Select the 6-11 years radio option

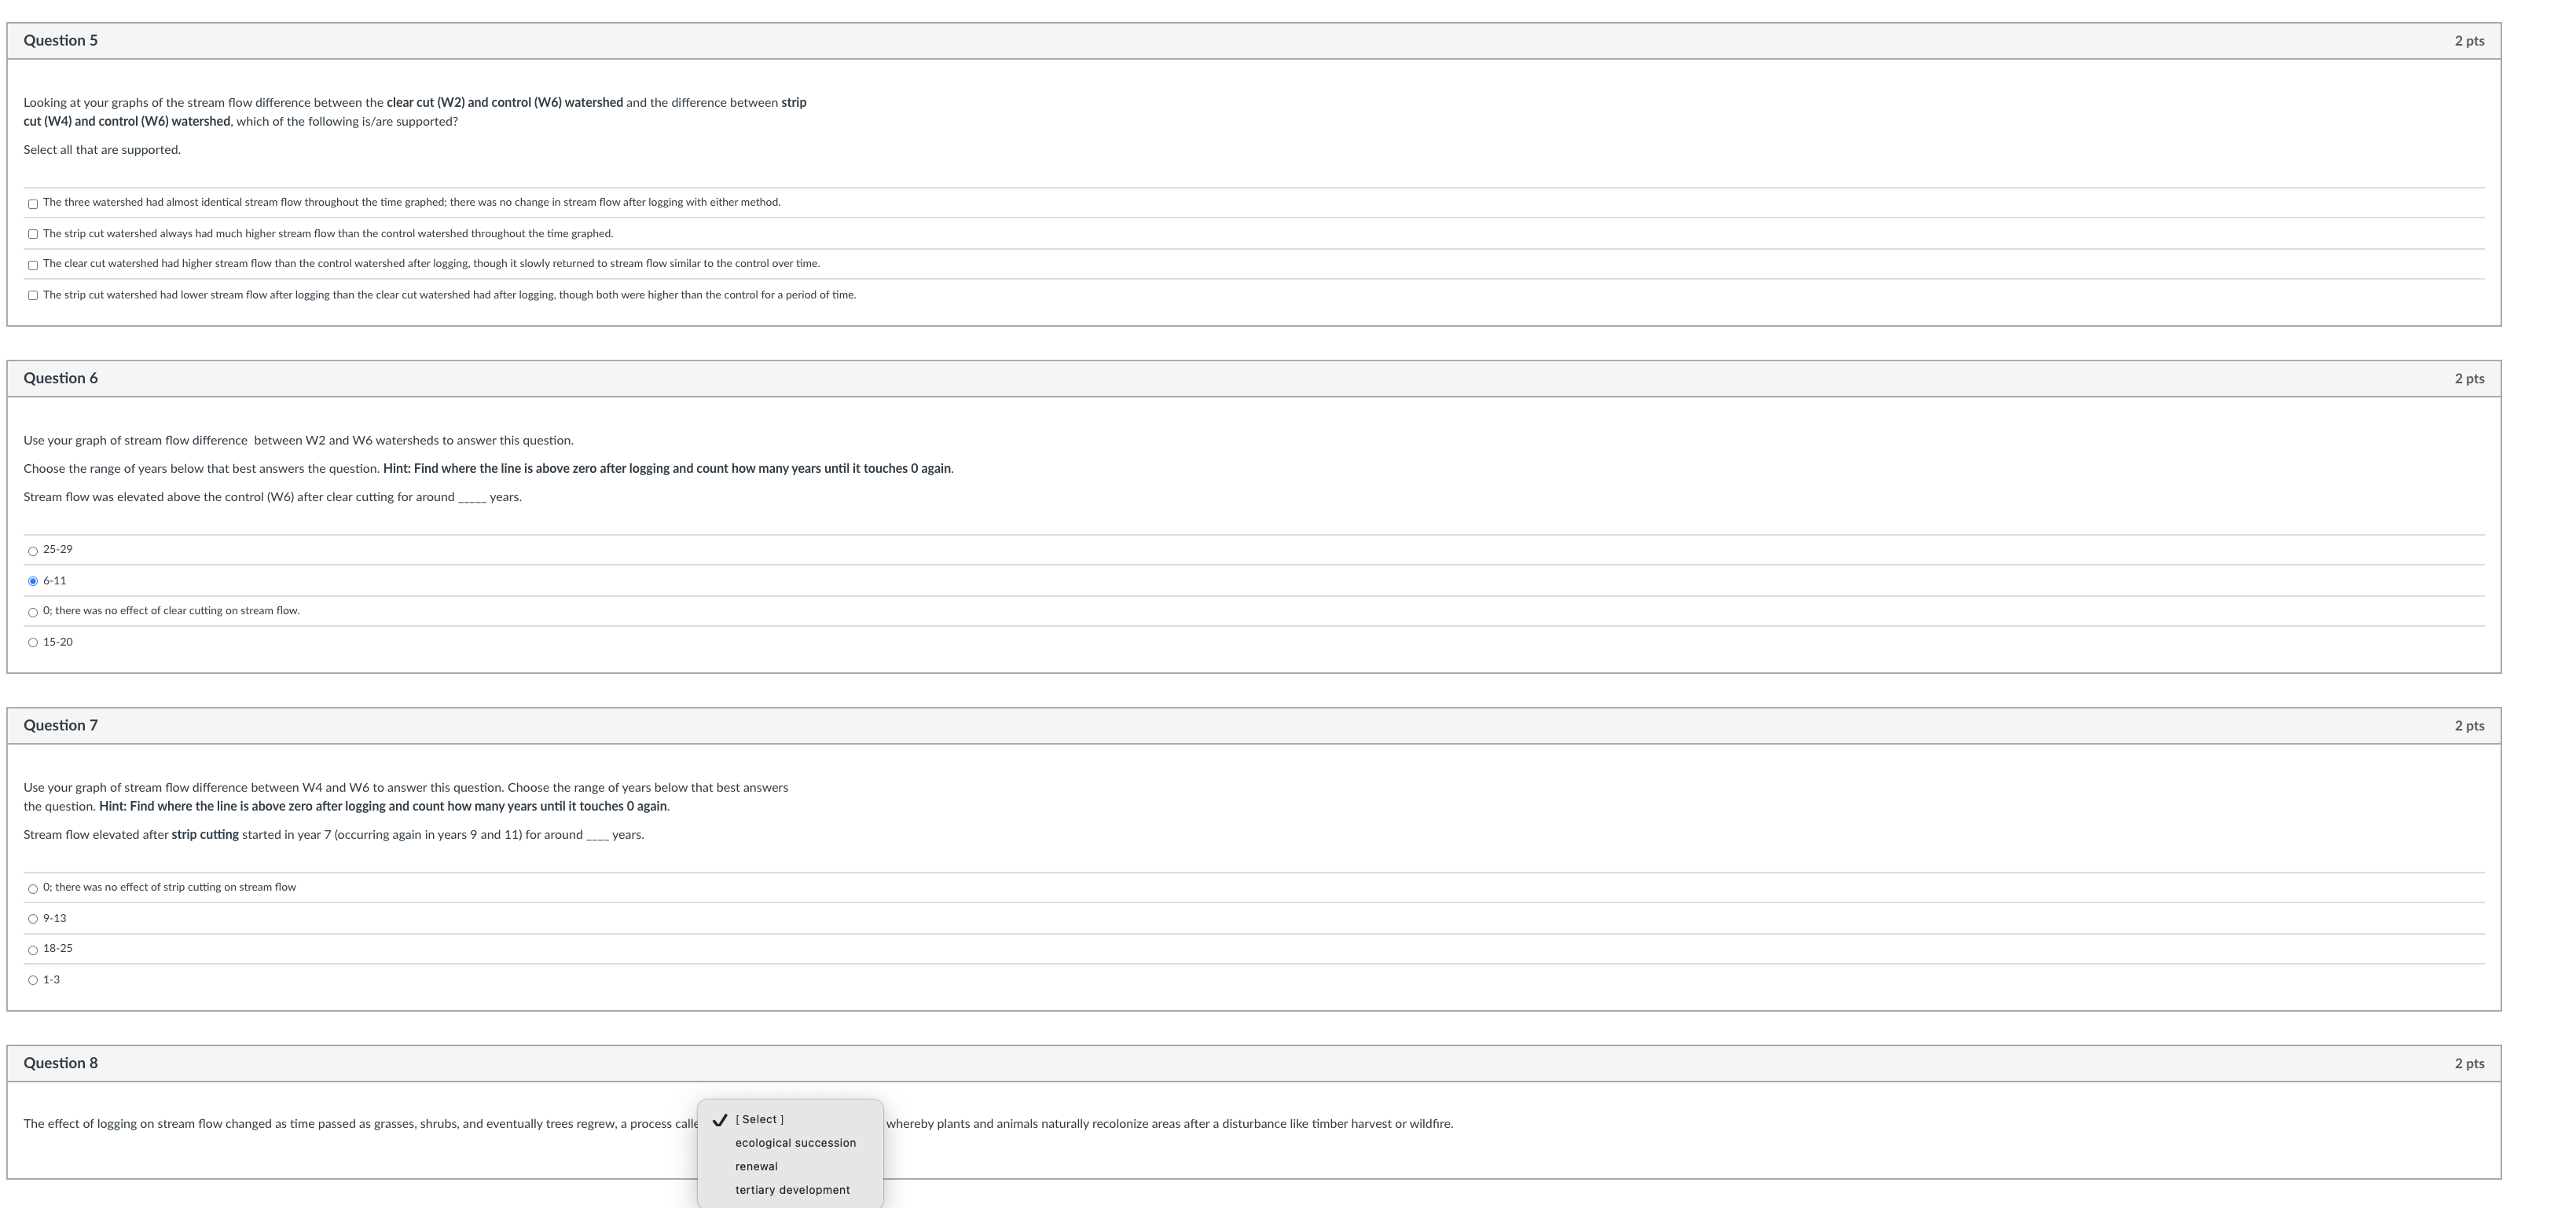pyautogui.click(x=33, y=580)
